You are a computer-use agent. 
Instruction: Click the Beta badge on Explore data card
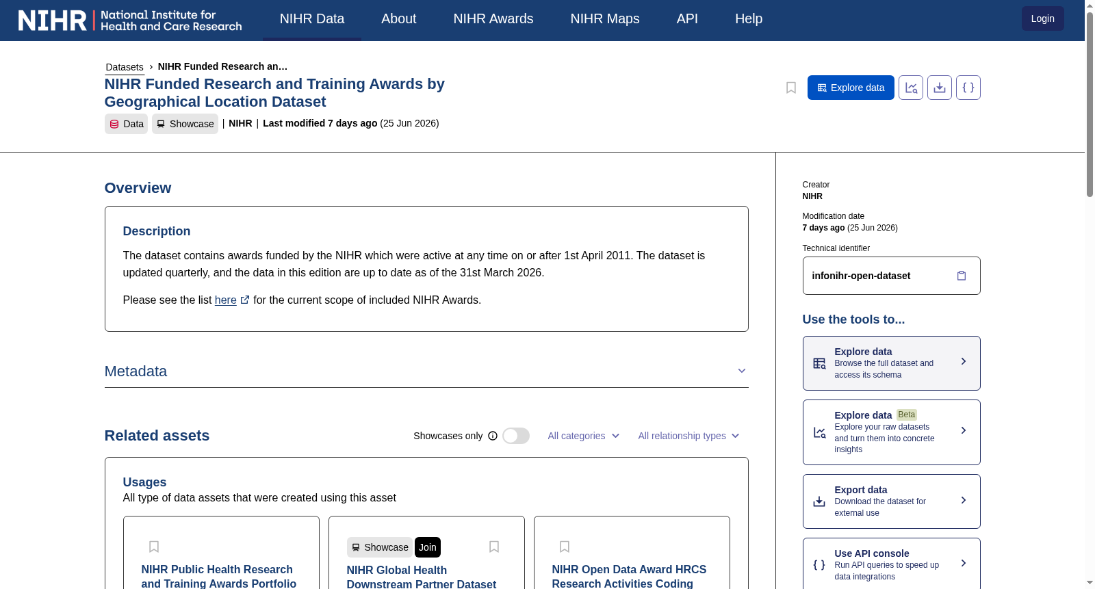click(x=907, y=415)
